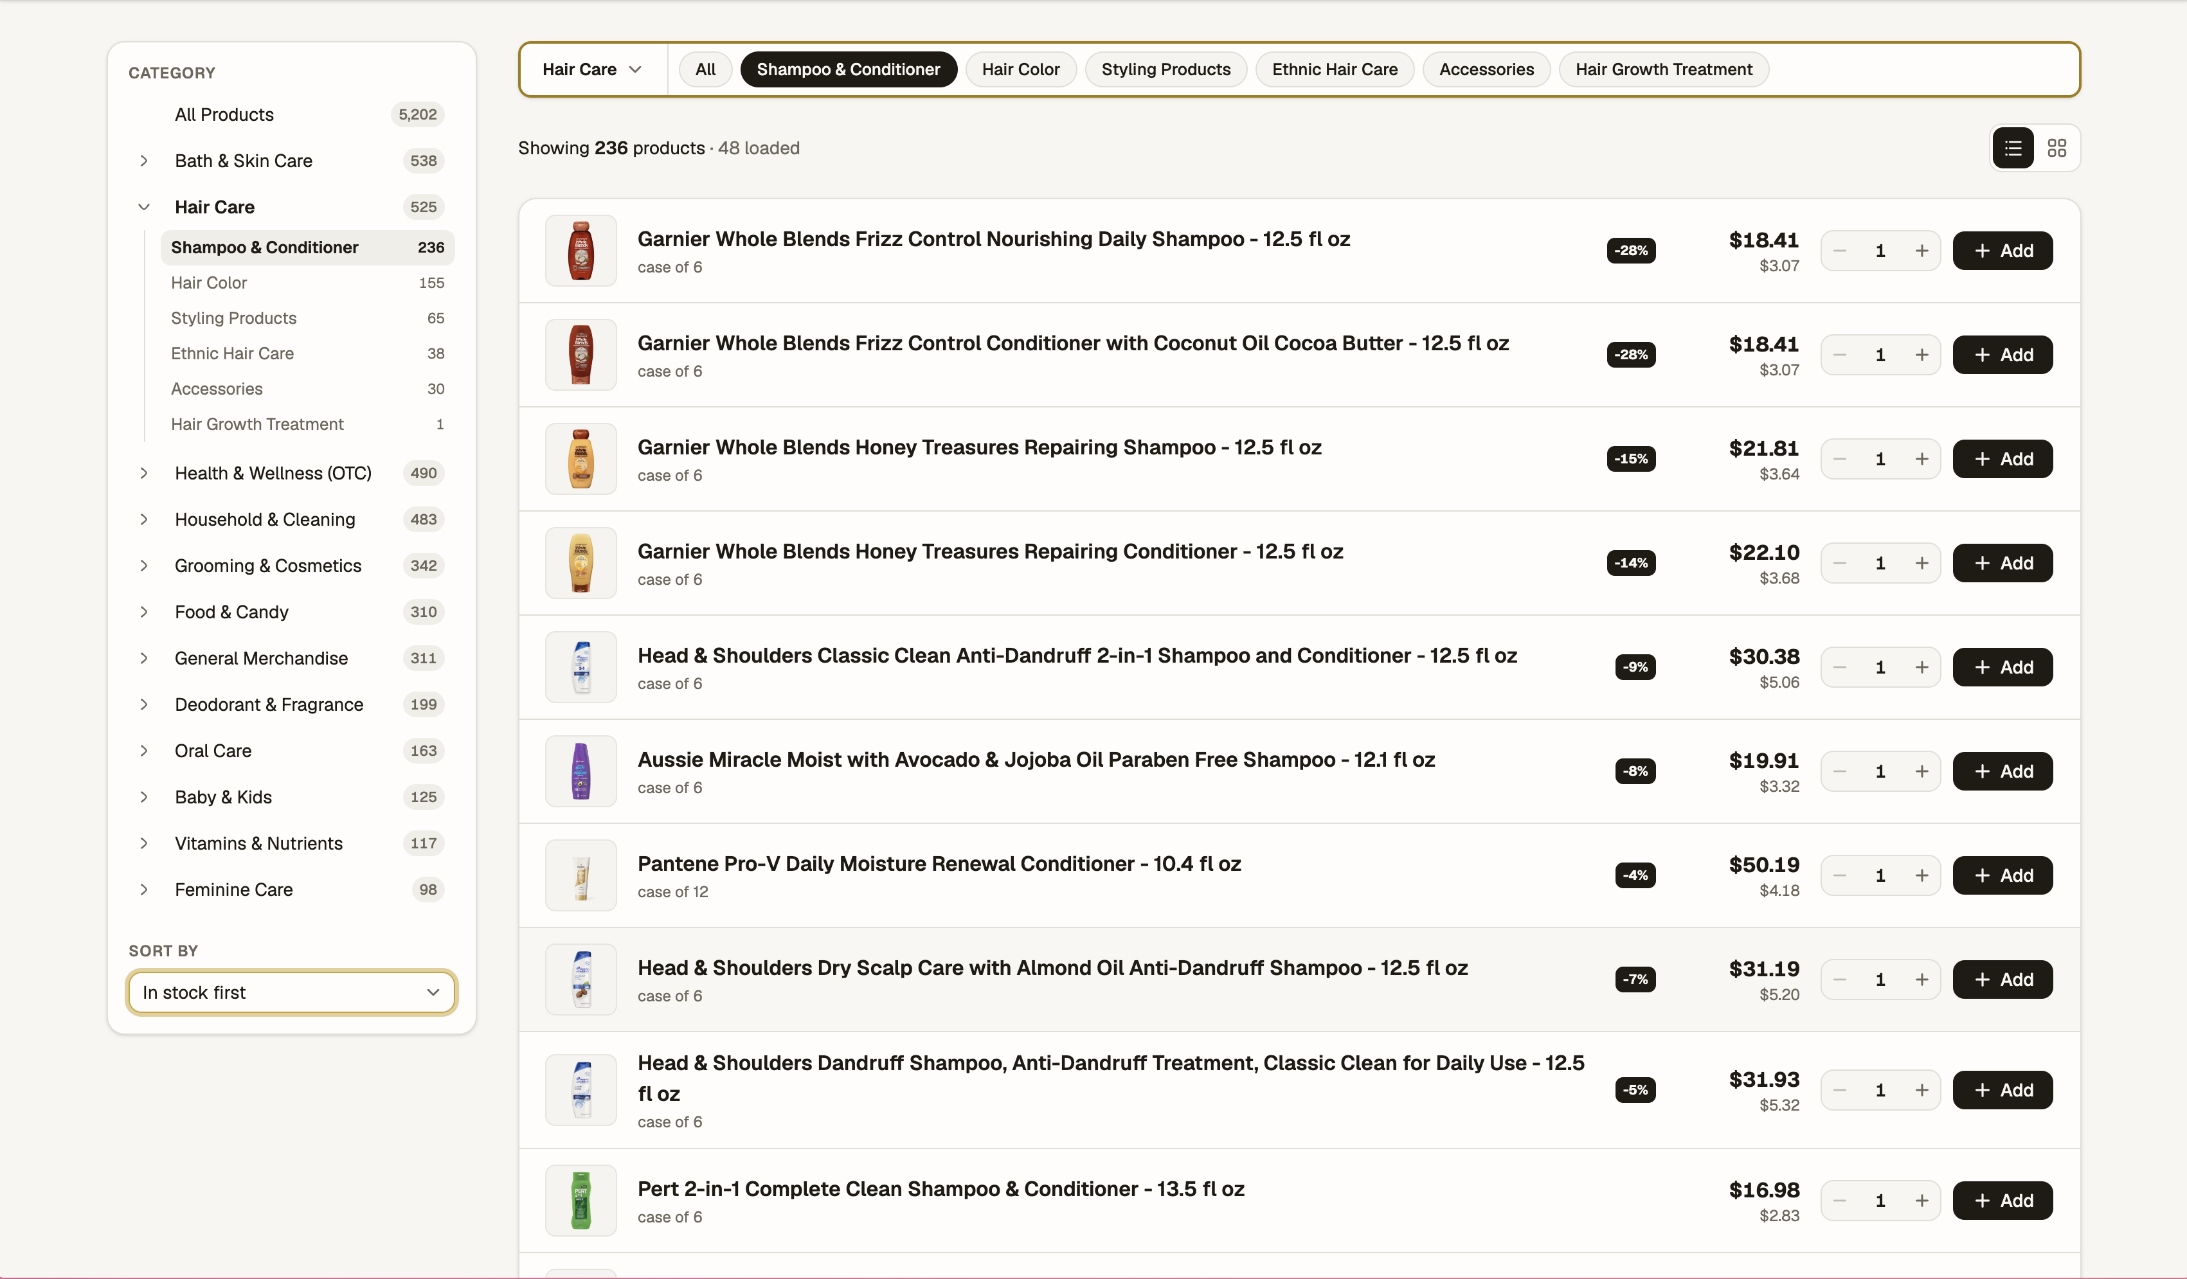This screenshot has height=1279, width=2187.
Task: Increase quantity for Pert 2-in-1 Shampoo
Action: 1922,1201
